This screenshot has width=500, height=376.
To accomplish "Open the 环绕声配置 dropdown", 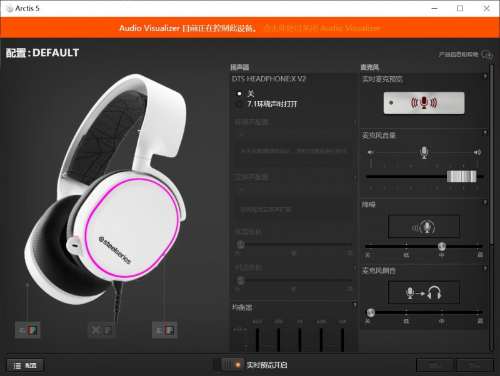I will (x=293, y=135).
